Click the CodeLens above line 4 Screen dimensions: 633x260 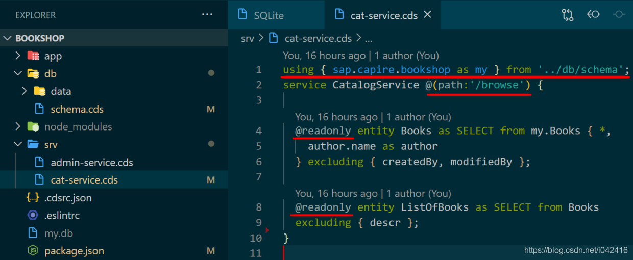(373, 117)
